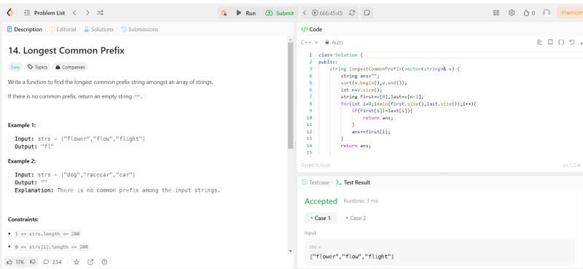Click the Code panel header
The width and height of the screenshot is (583, 269).
pyautogui.click(x=312, y=29)
